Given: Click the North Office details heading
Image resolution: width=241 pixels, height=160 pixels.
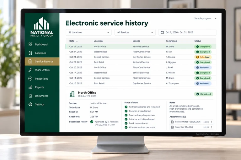Looking at the screenshot, I should (x=87, y=92).
